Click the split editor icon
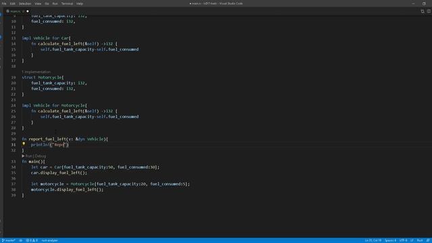Screen dimensions: 432x243 coord(429,11)
